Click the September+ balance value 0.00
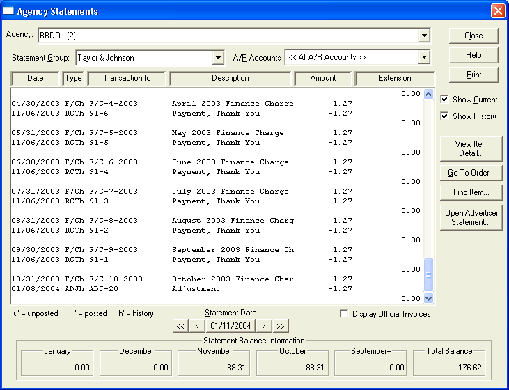The height and width of the screenshot is (390, 509). click(x=397, y=368)
